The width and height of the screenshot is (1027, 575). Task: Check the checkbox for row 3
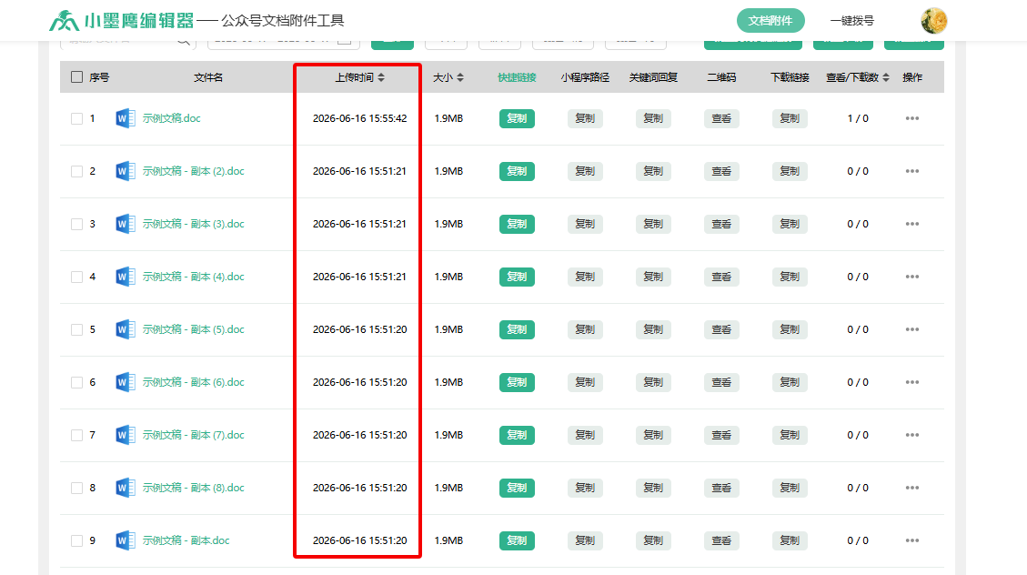coord(76,224)
